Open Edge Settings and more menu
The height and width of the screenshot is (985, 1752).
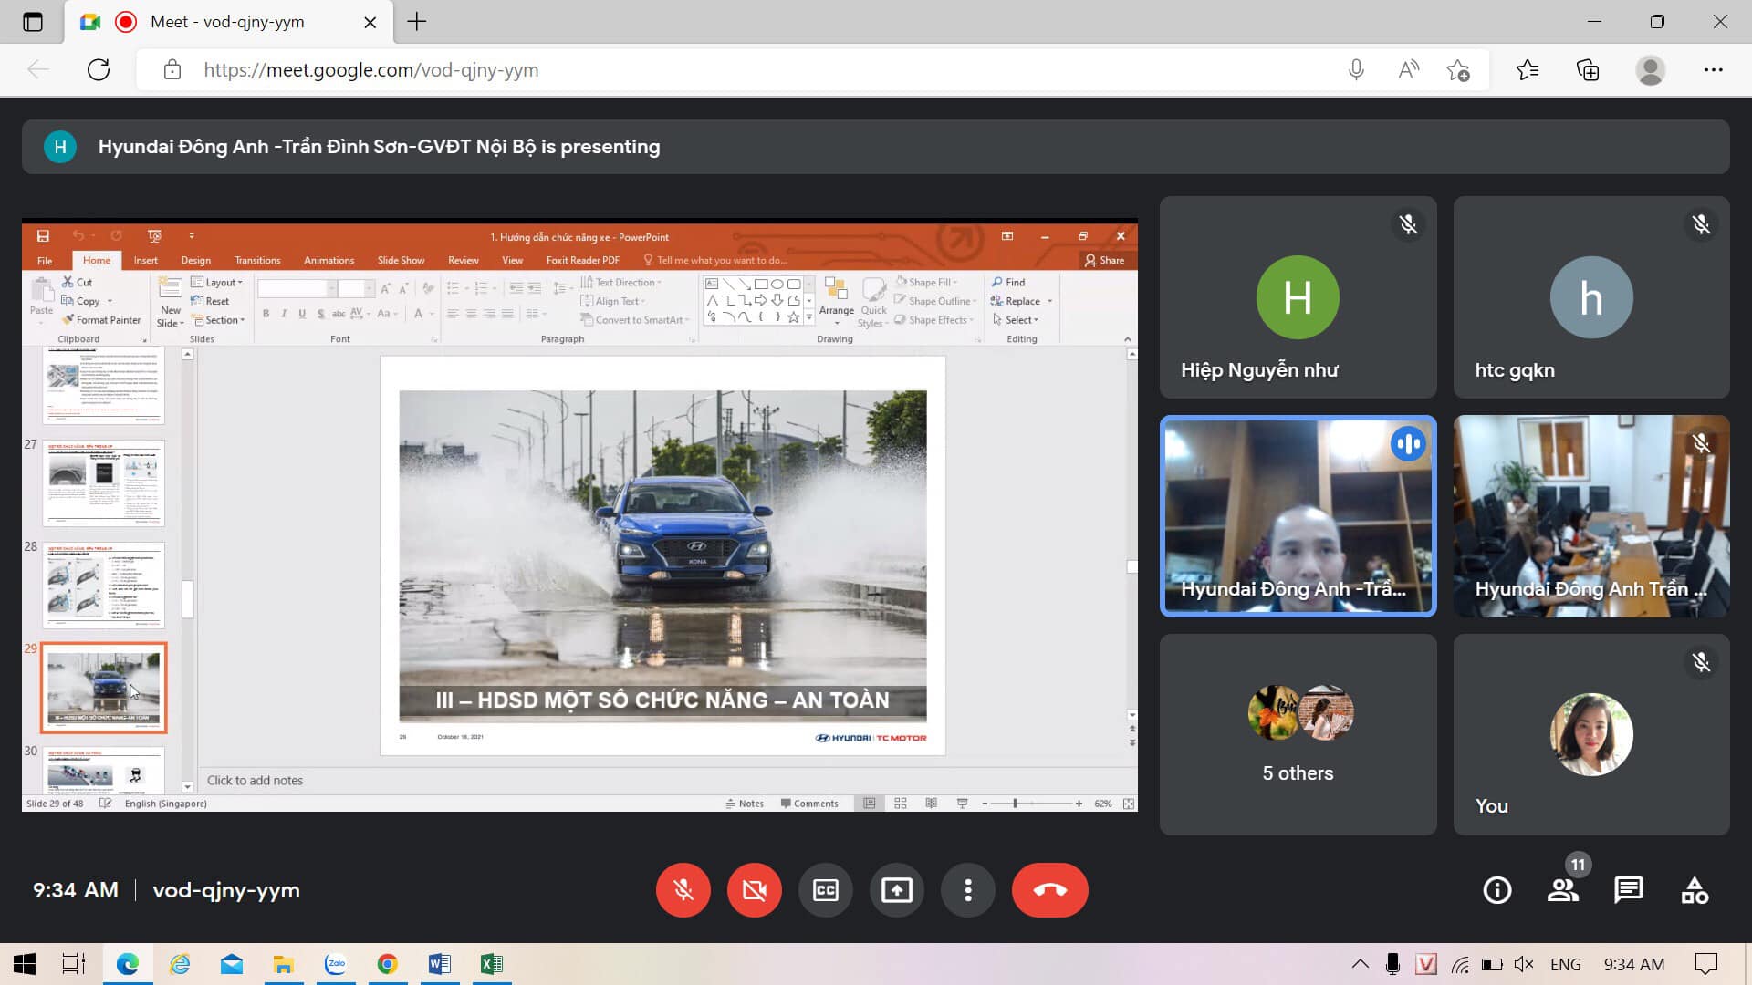coord(1713,70)
